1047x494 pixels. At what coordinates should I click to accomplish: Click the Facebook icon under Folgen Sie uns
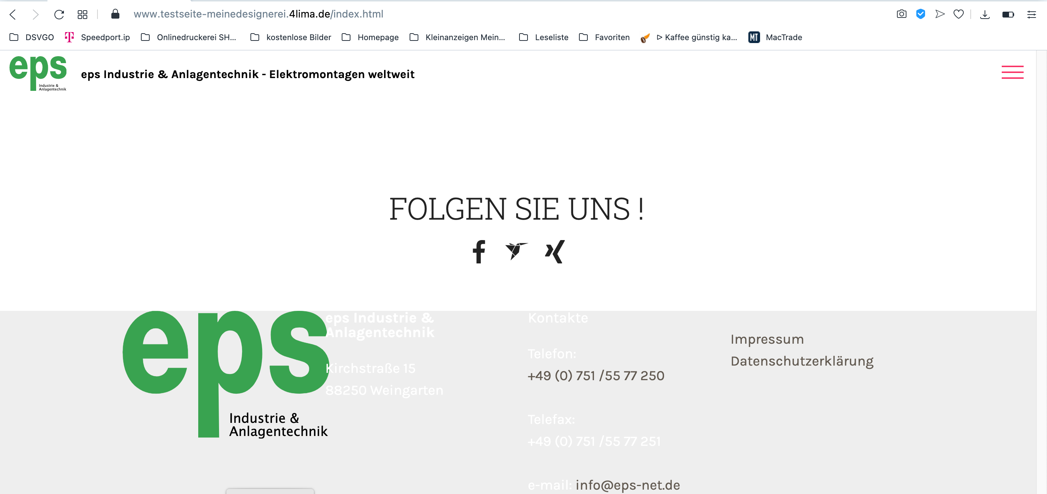pyautogui.click(x=479, y=252)
